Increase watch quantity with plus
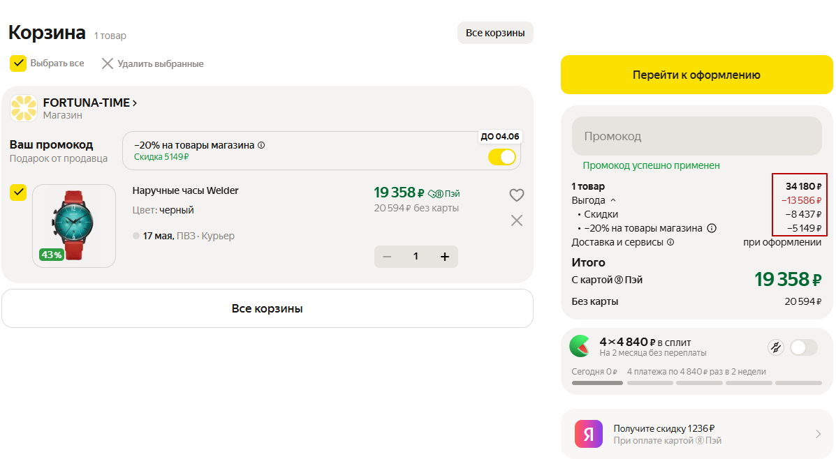Viewport: 836px width, 459px height. (445, 257)
